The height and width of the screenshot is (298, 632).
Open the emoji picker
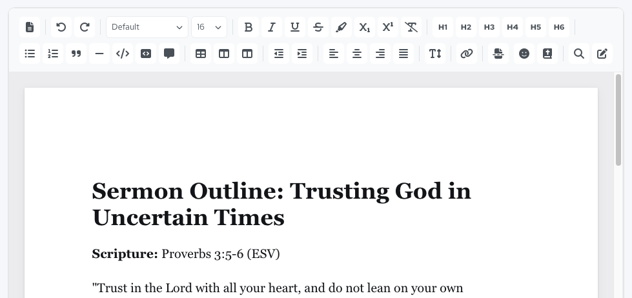coord(524,54)
